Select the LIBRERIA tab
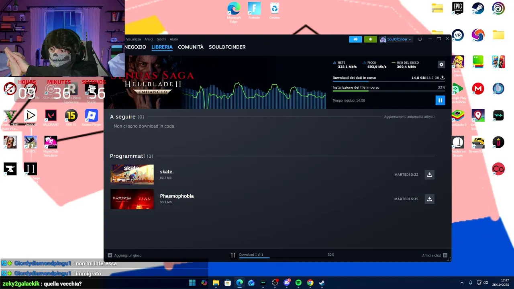 [162, 47]
